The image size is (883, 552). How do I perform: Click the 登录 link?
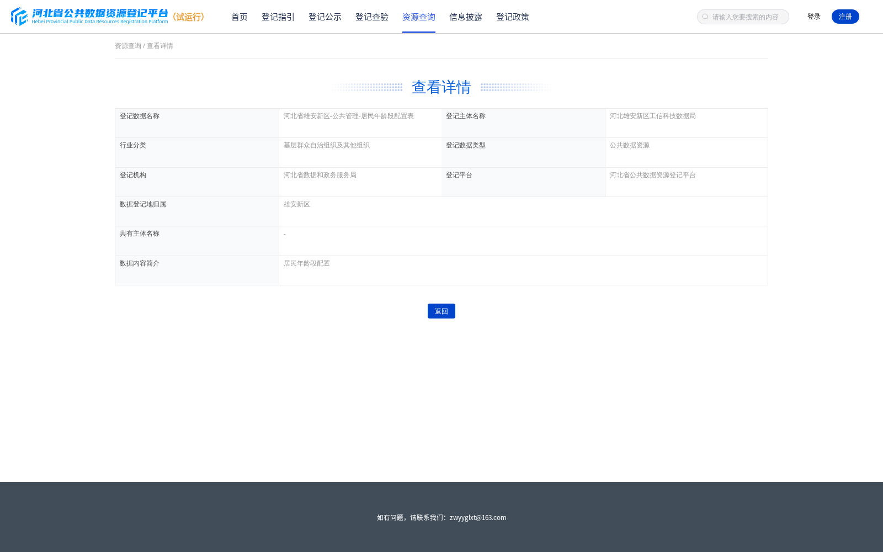tap(814, 17)
